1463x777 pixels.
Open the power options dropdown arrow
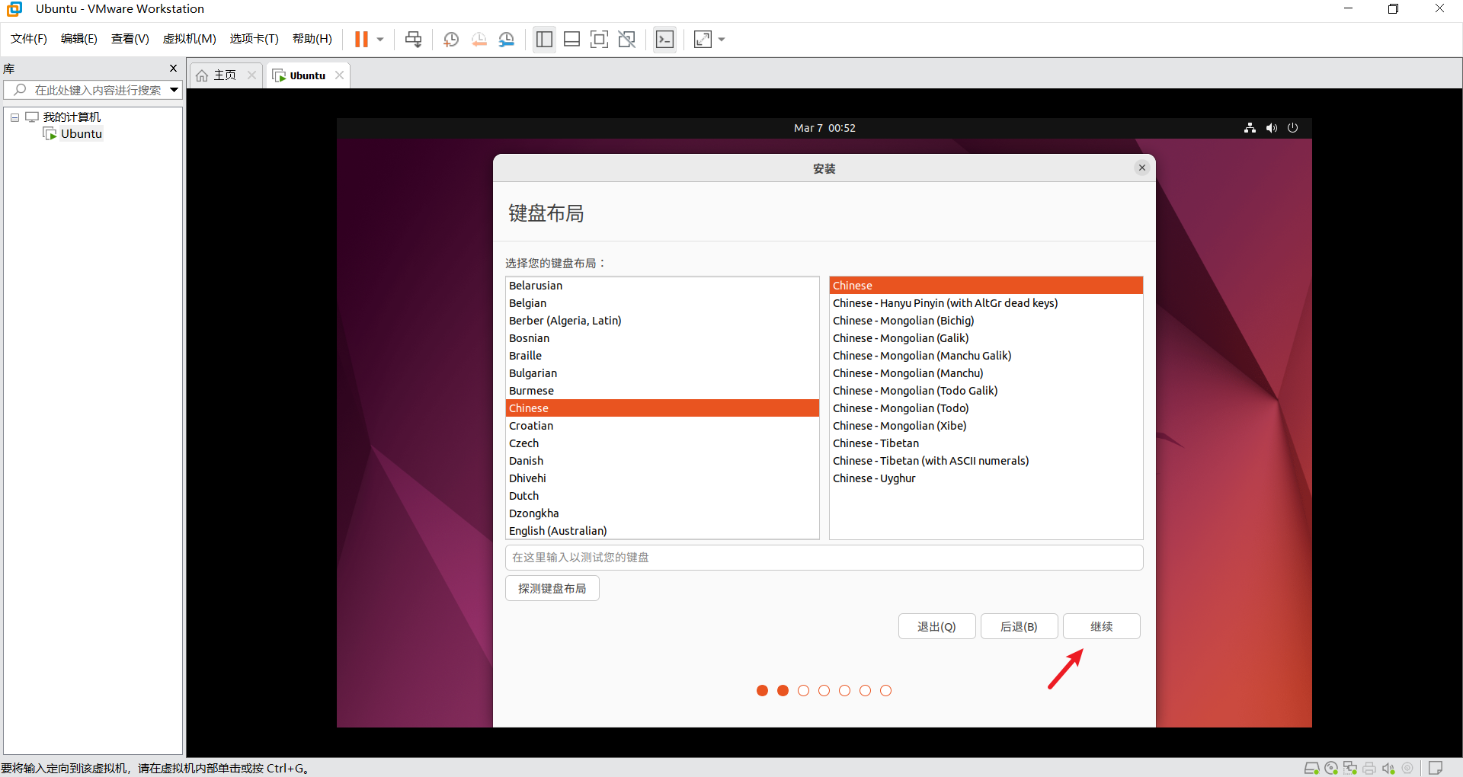coord(380,40)
